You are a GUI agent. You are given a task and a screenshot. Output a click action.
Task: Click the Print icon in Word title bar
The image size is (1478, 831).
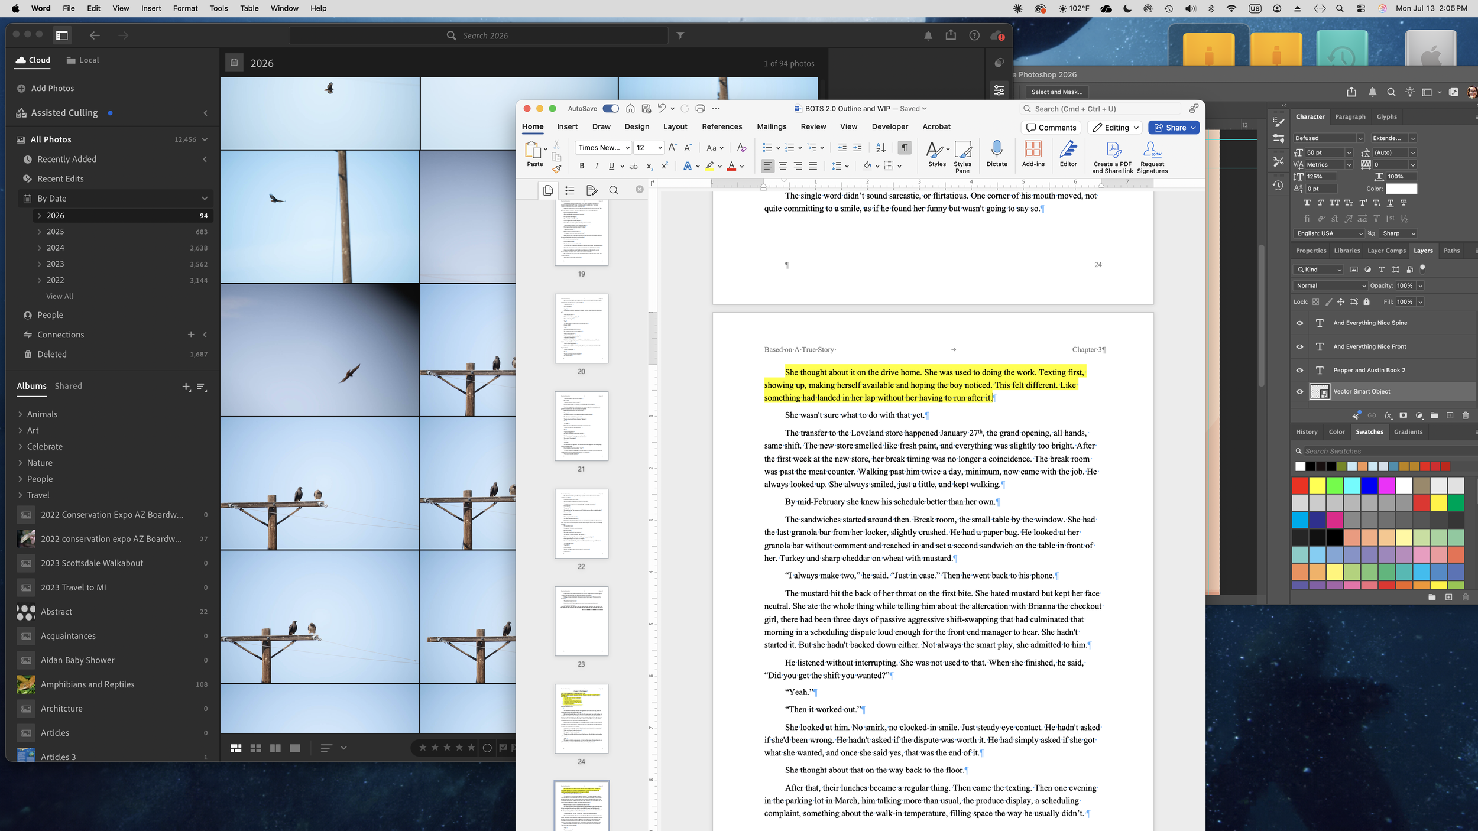click(700, 109)
